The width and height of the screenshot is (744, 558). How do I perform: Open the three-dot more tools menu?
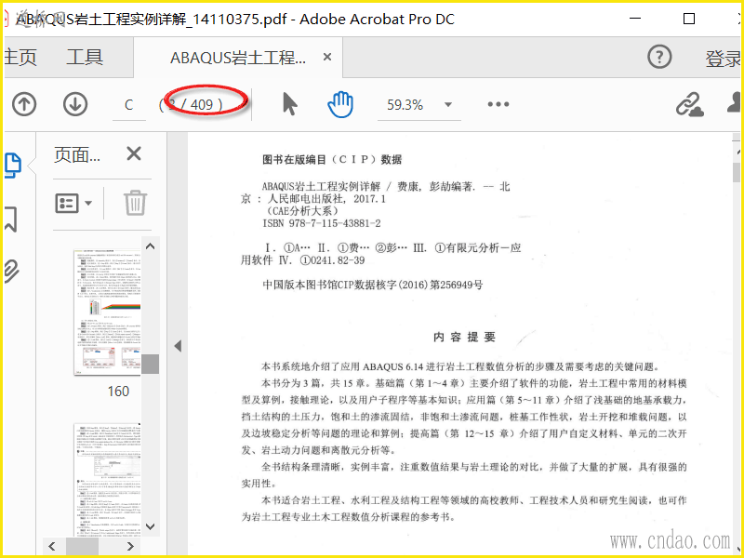(498, 104)
